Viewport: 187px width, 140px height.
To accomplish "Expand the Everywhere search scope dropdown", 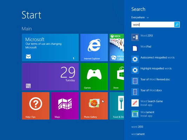I will [x=140, y=17].
